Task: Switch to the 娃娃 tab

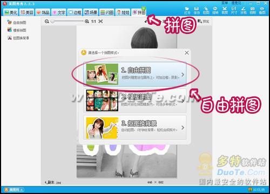Action: pos(123,12)
